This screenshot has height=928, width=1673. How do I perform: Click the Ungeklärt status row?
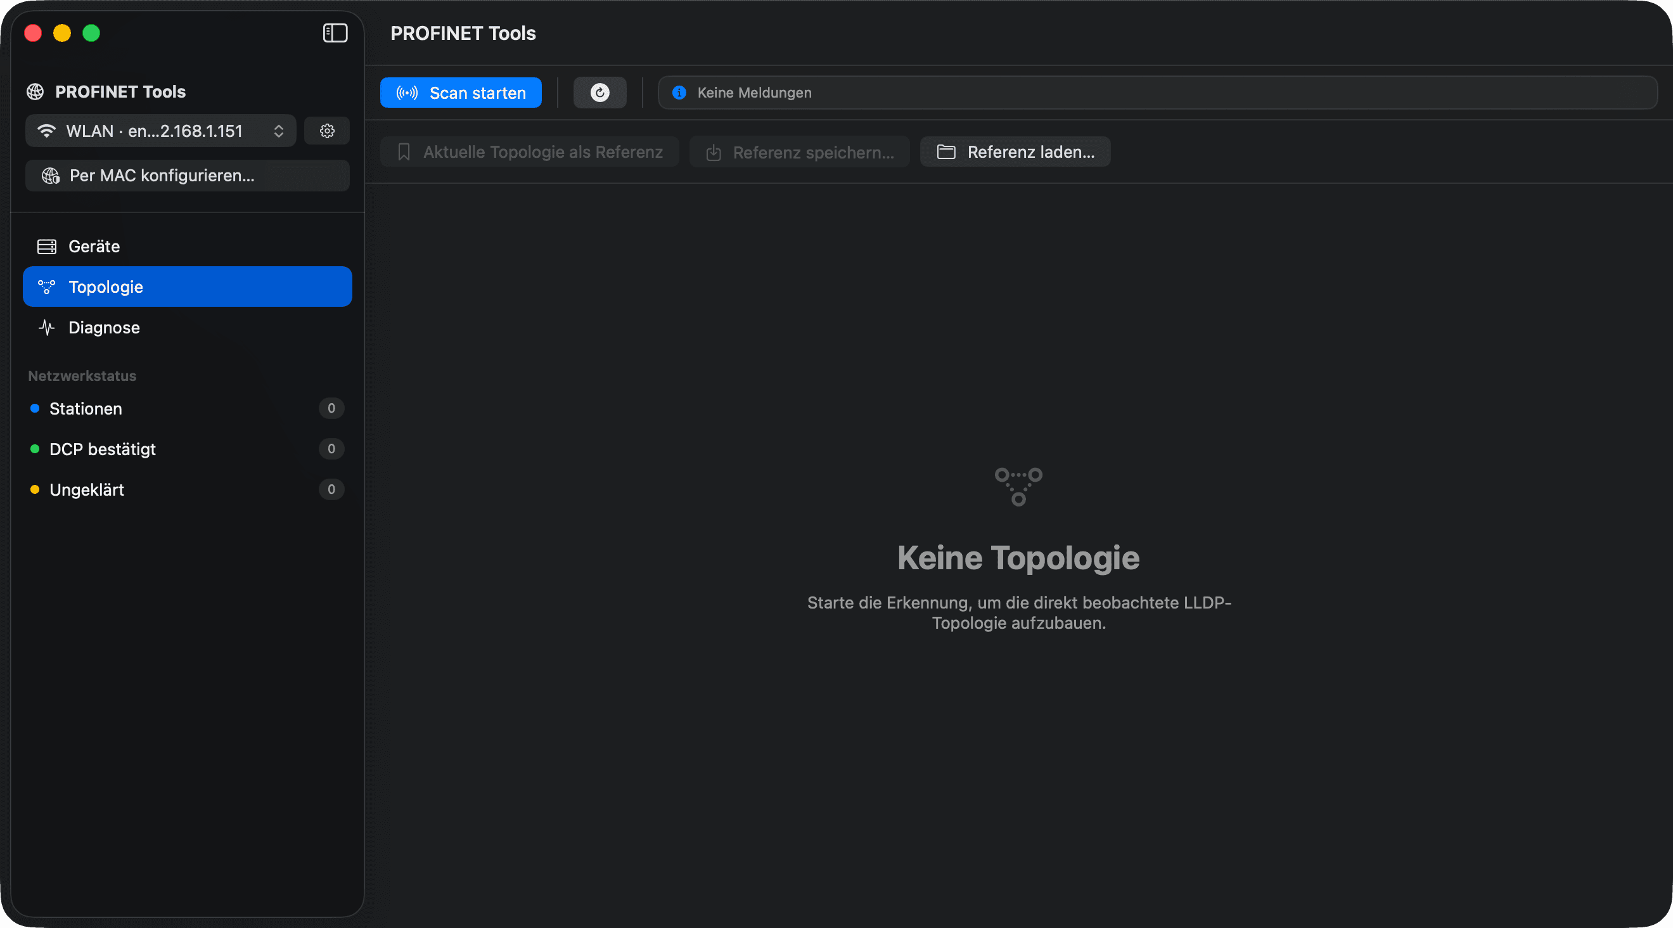coord(187,489)
